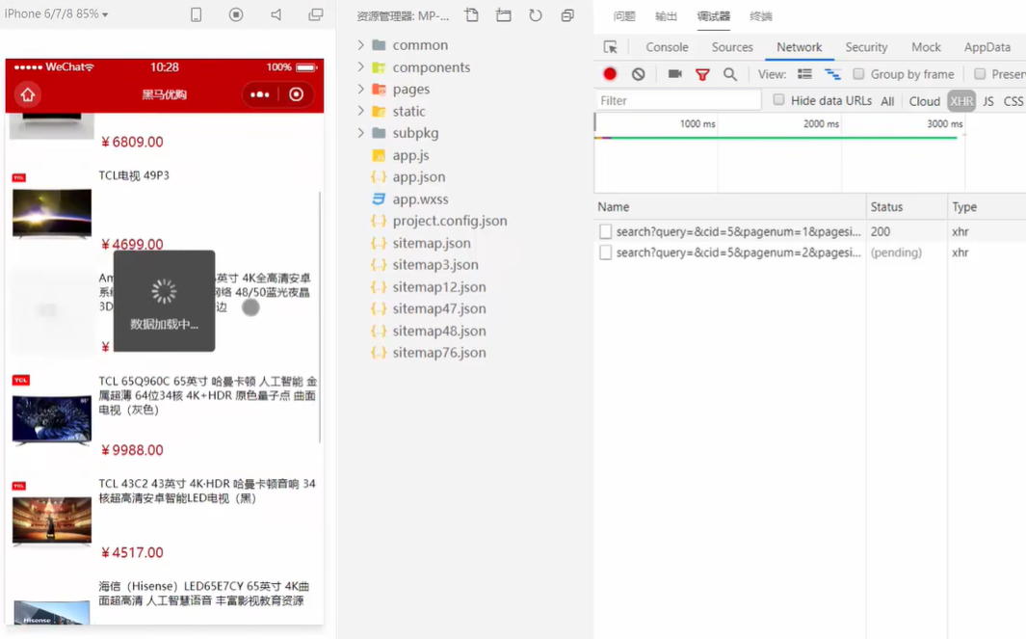This screenshot has height=639, width=1026.
Task: Stop recording network log red button
Action: (610, 74)
